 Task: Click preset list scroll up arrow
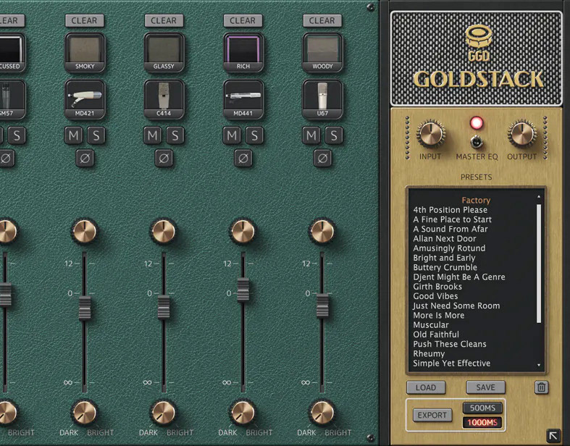(539, 197)
